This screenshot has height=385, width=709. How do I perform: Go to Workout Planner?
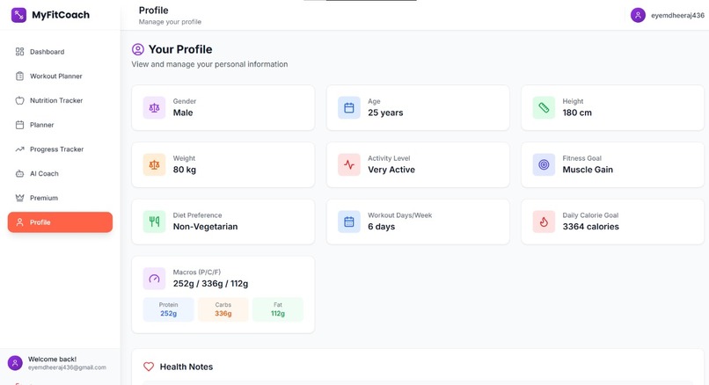pos(60,76)
